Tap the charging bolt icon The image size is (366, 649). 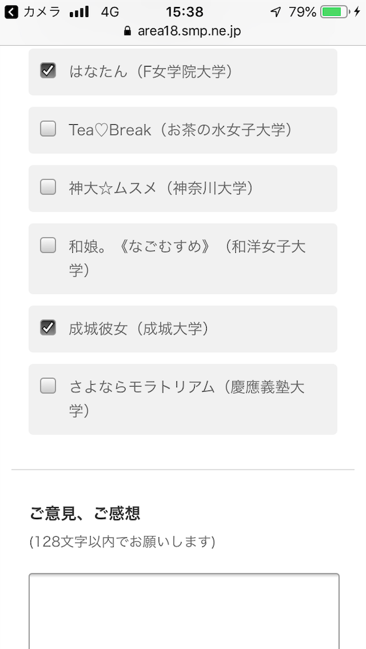tap(357, 12)
